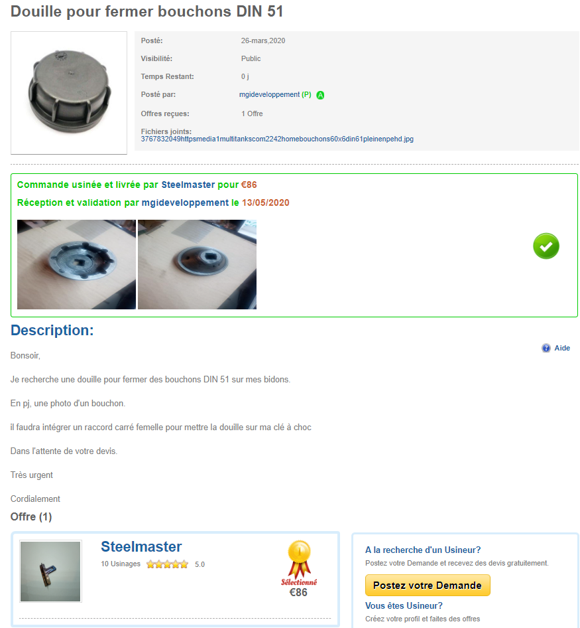Viewport: 580px width, 628px height.
Task: Open the DIN 51 cap product thumbnail
Action: [69, 93]
